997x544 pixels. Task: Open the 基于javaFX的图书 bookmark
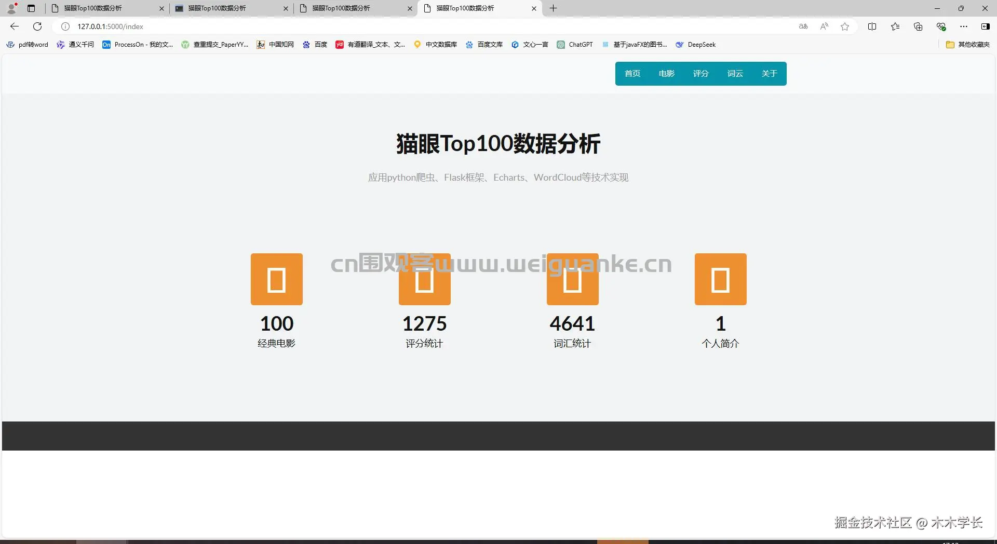634,45
